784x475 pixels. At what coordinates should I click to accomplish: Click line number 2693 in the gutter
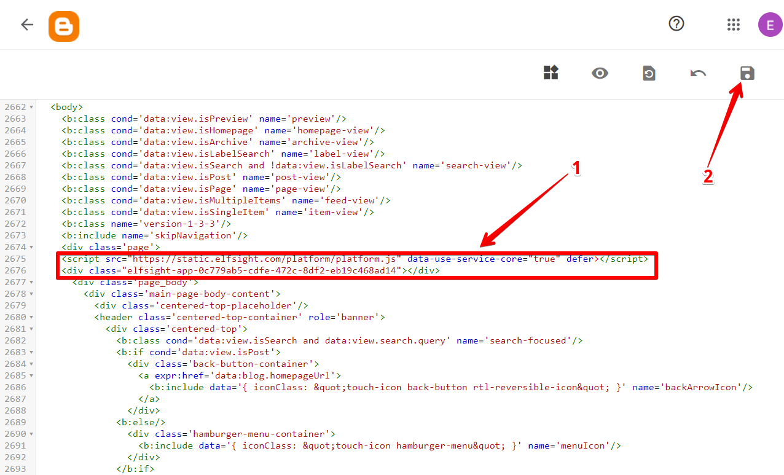coord(15,469)
